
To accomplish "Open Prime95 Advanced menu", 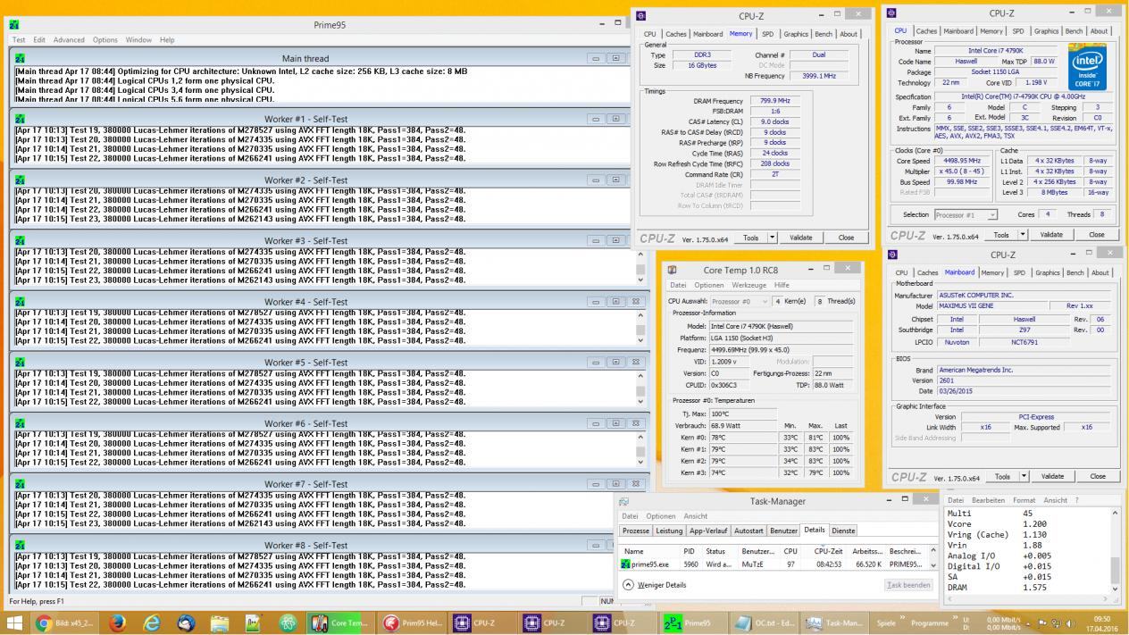I will [69, 40].
